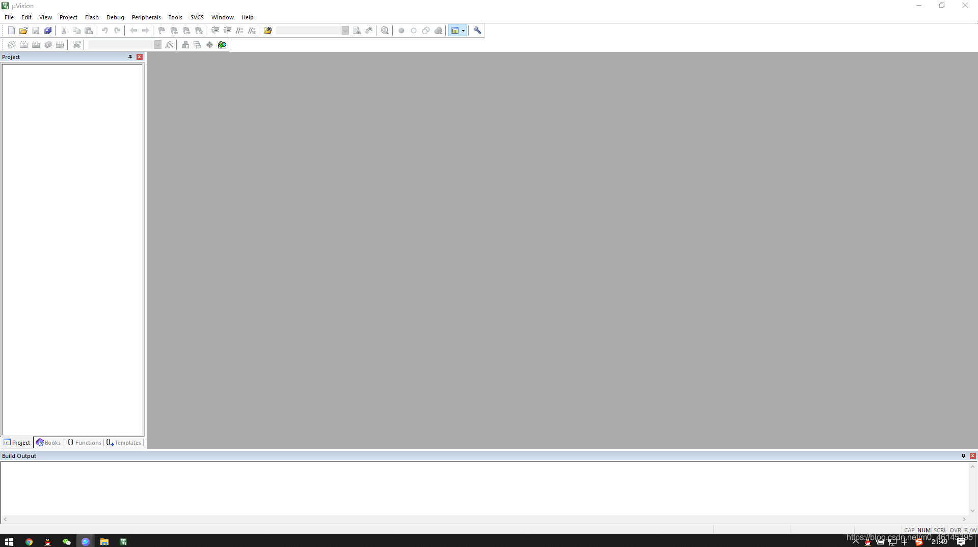Click the Build target icon
The width and height of the screenshot is (978, 547).
[23, 45]
